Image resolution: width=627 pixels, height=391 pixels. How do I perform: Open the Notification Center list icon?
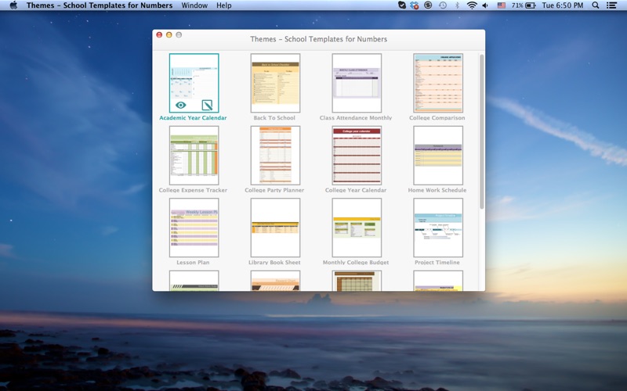coord(611,5)
